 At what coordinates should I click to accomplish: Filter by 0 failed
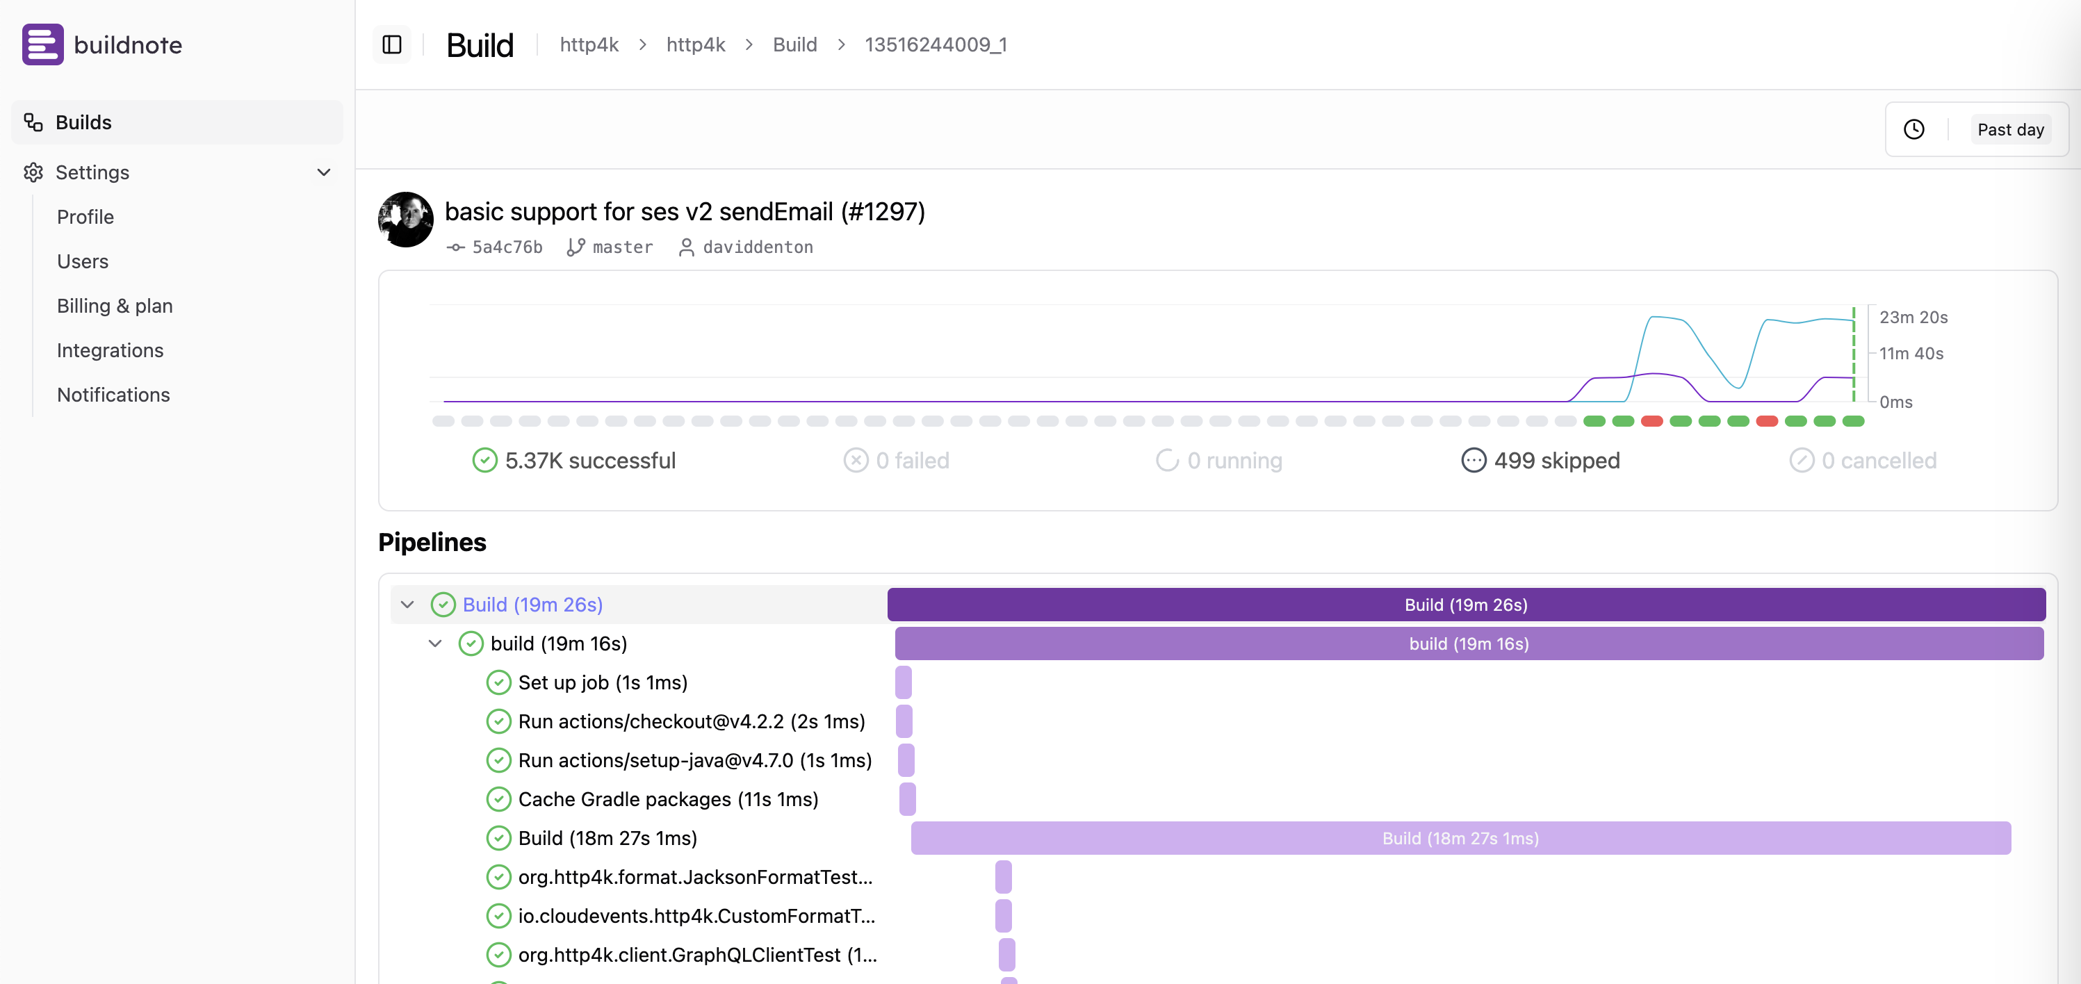[x=896, y=461]
